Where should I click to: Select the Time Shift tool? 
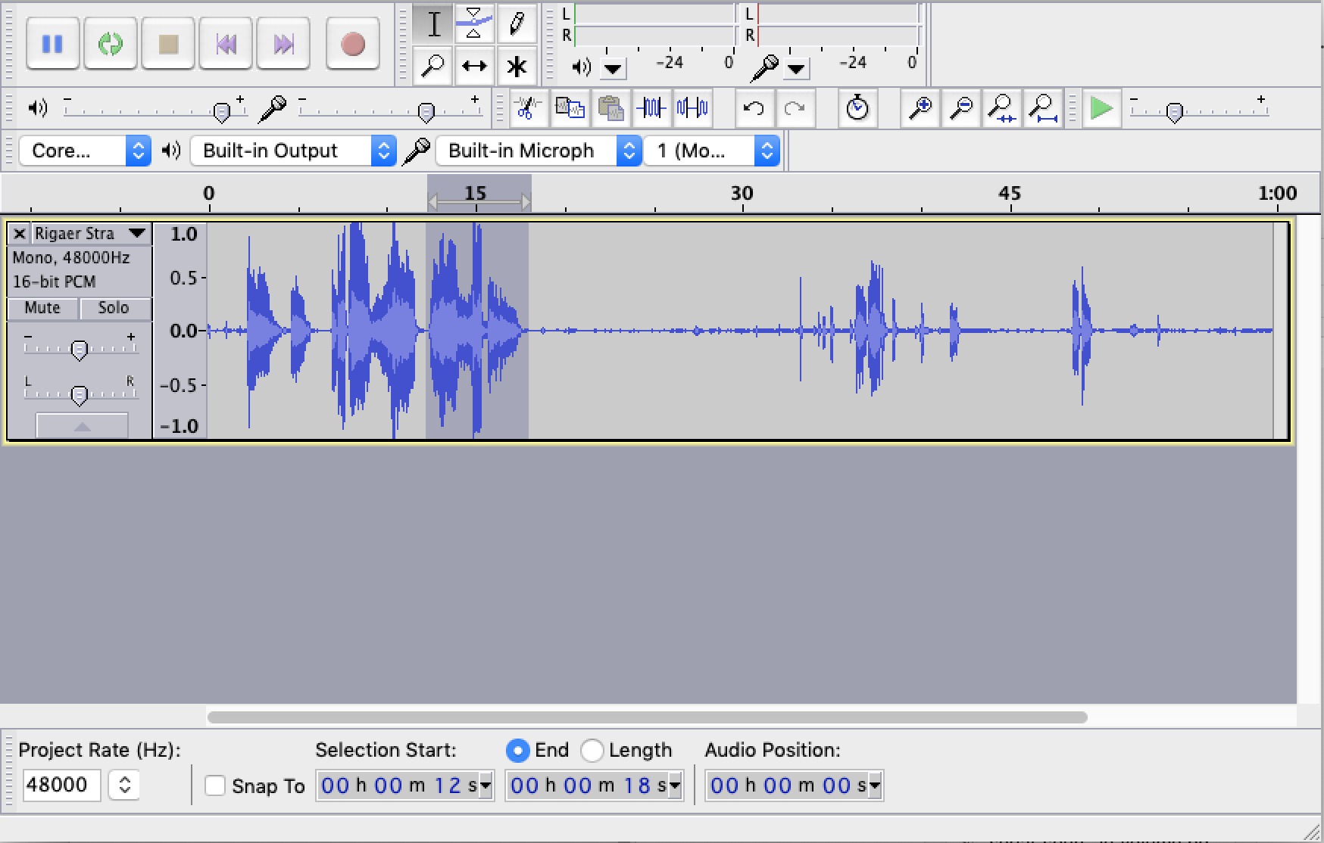click(475, 66)
